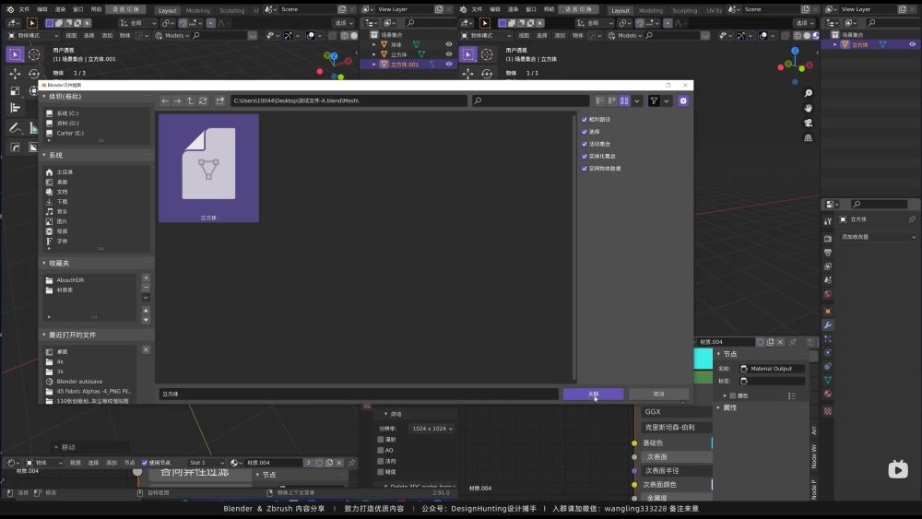Toggle the file filter funnel icon

pos(654,101)
